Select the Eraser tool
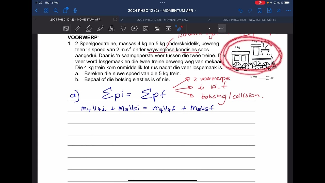The height and width of the screenshot is (183, 325). point(89,29)
